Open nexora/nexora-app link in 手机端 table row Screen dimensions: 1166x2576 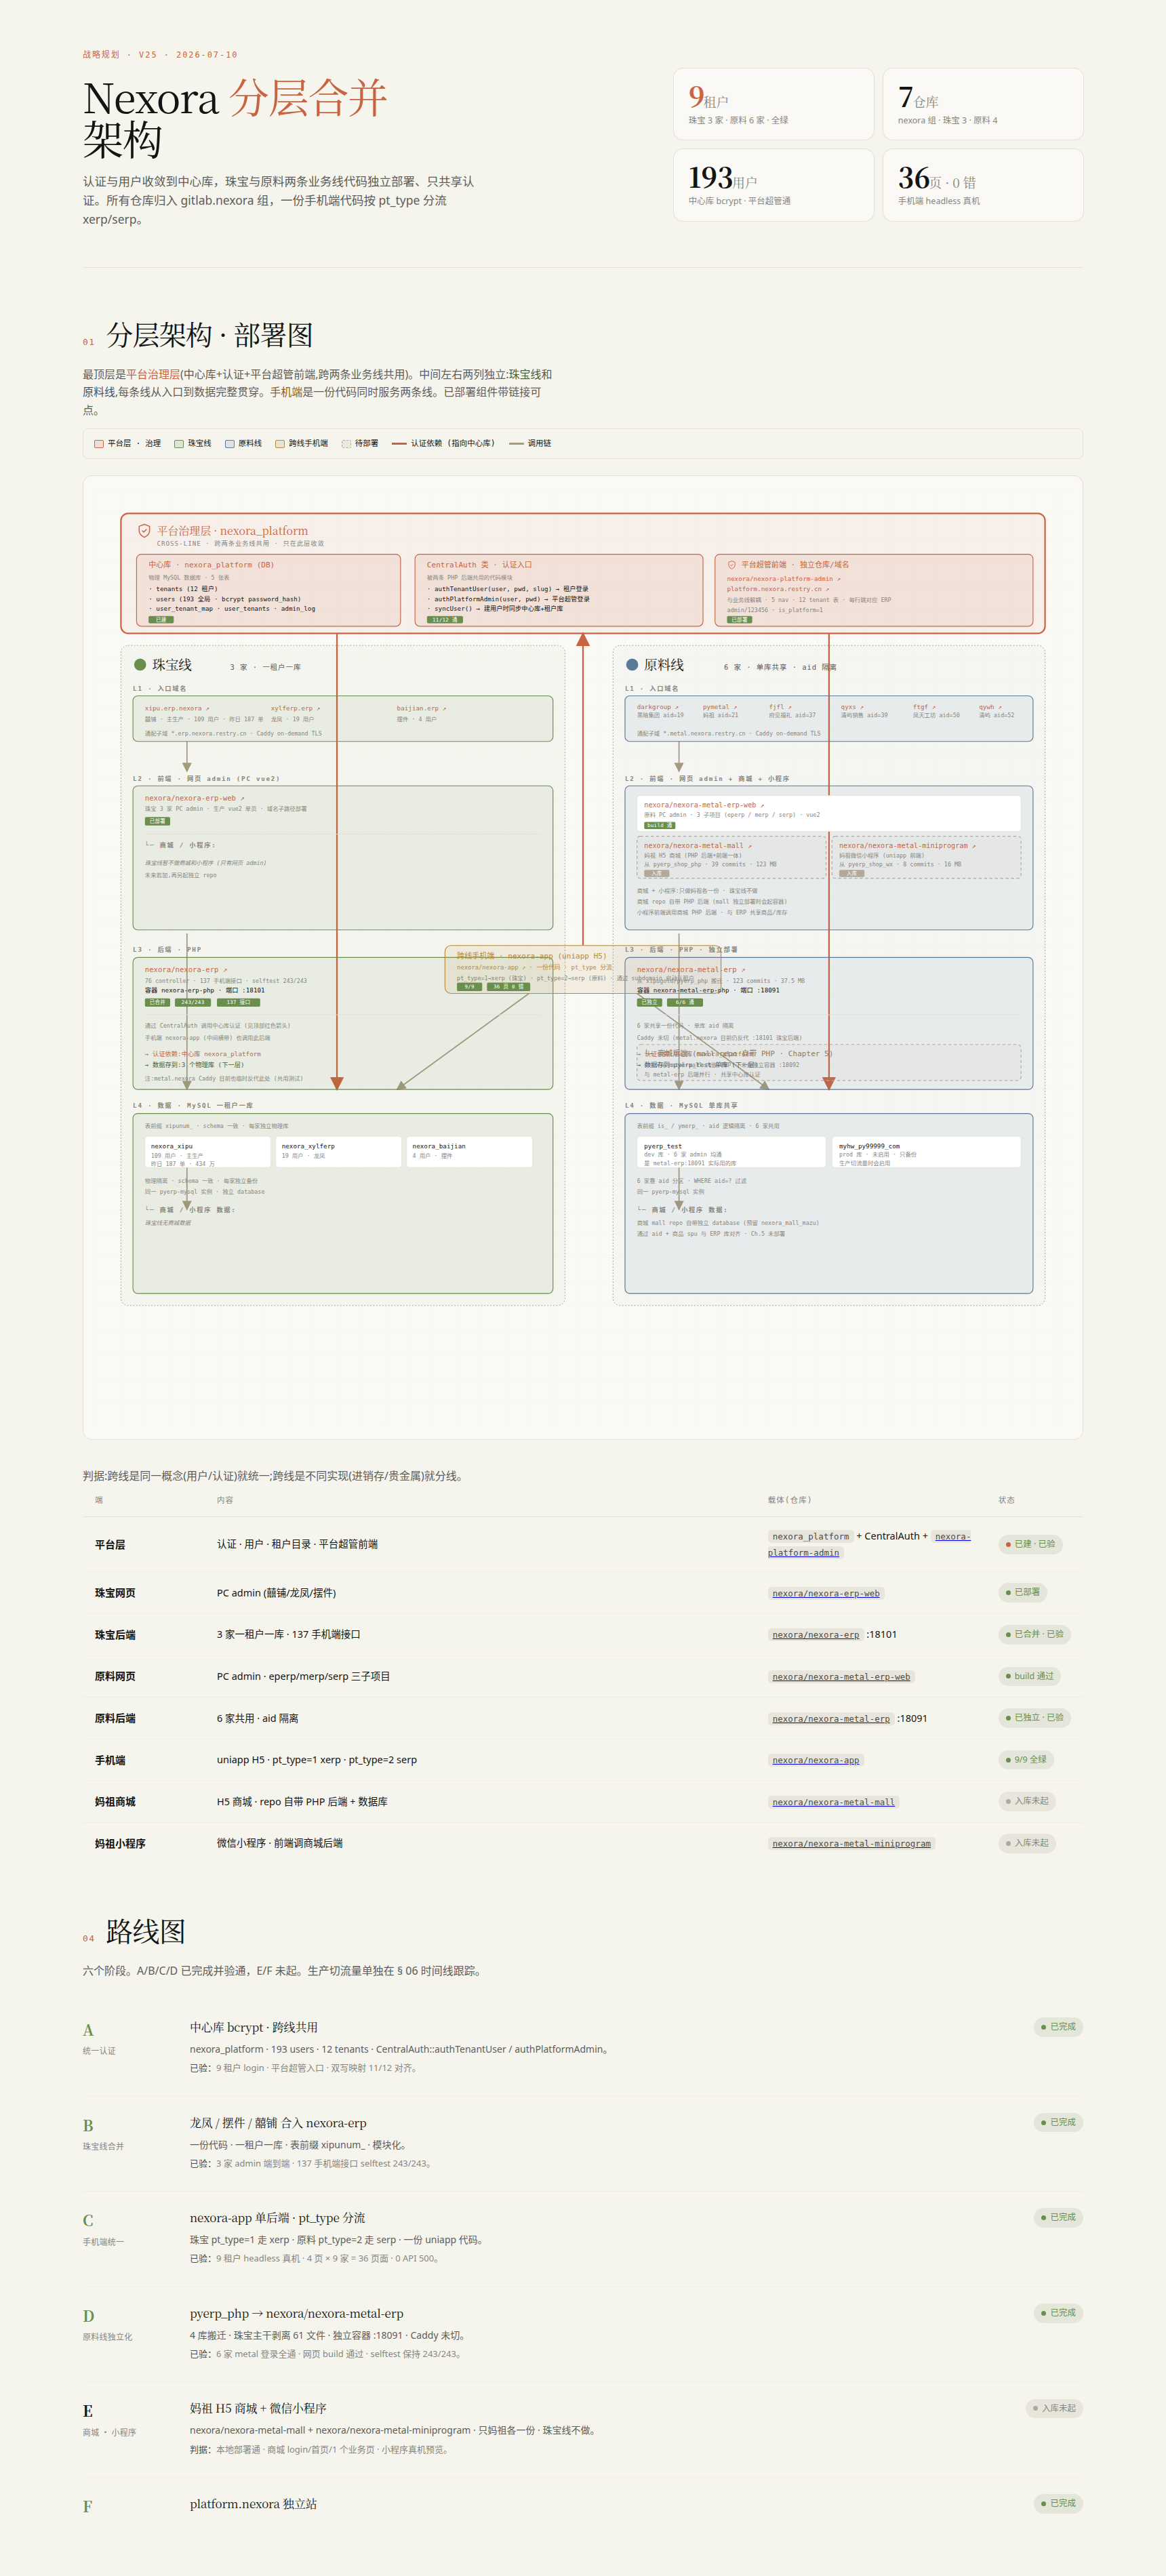click(815, 1760)
